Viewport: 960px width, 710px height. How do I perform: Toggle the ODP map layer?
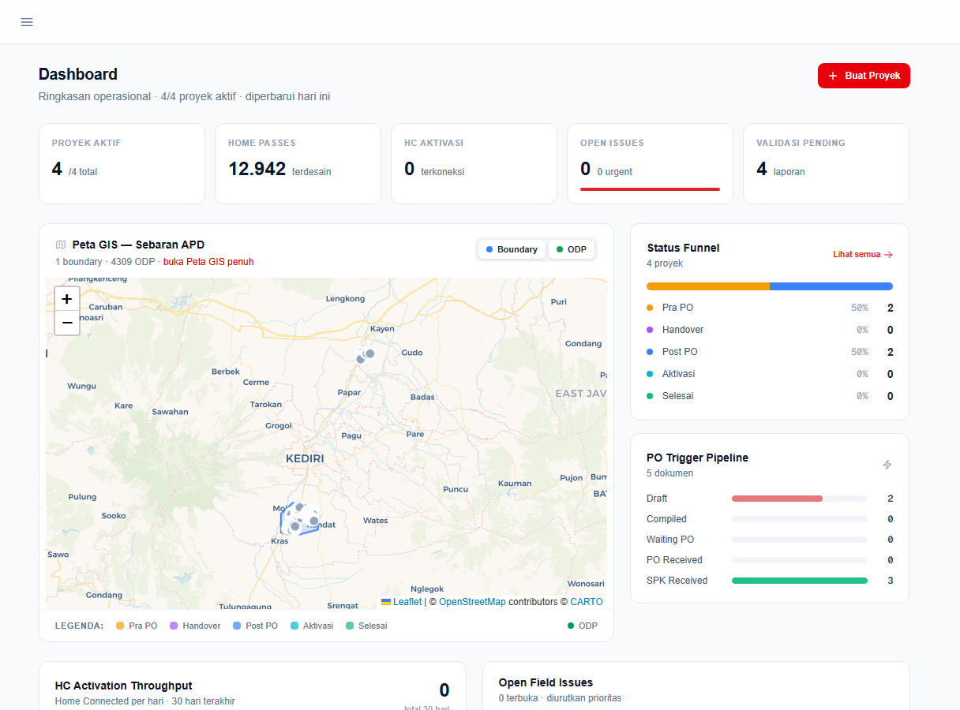coord(572,249)
